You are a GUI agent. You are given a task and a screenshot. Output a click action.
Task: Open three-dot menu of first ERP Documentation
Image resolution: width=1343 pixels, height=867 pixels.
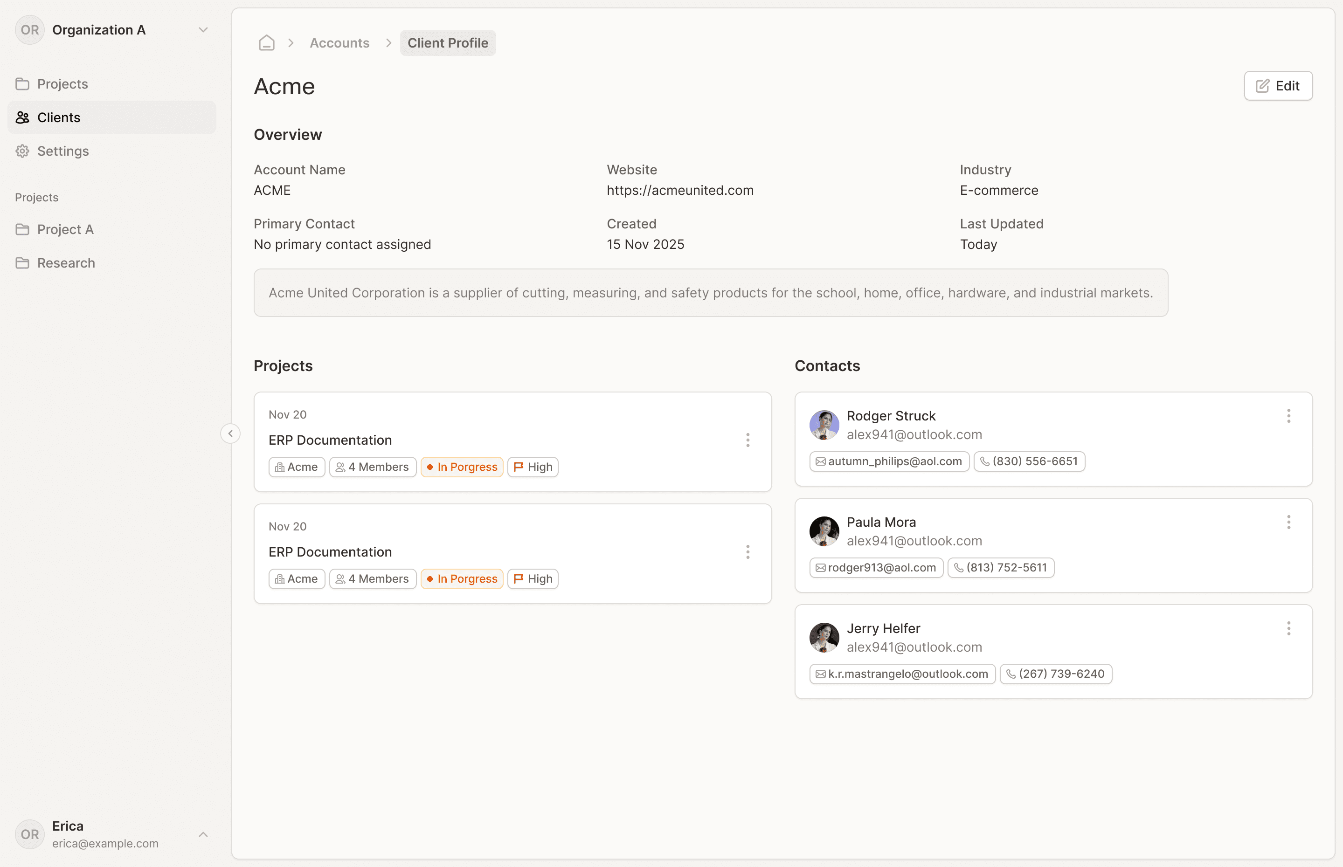point(748,440)
